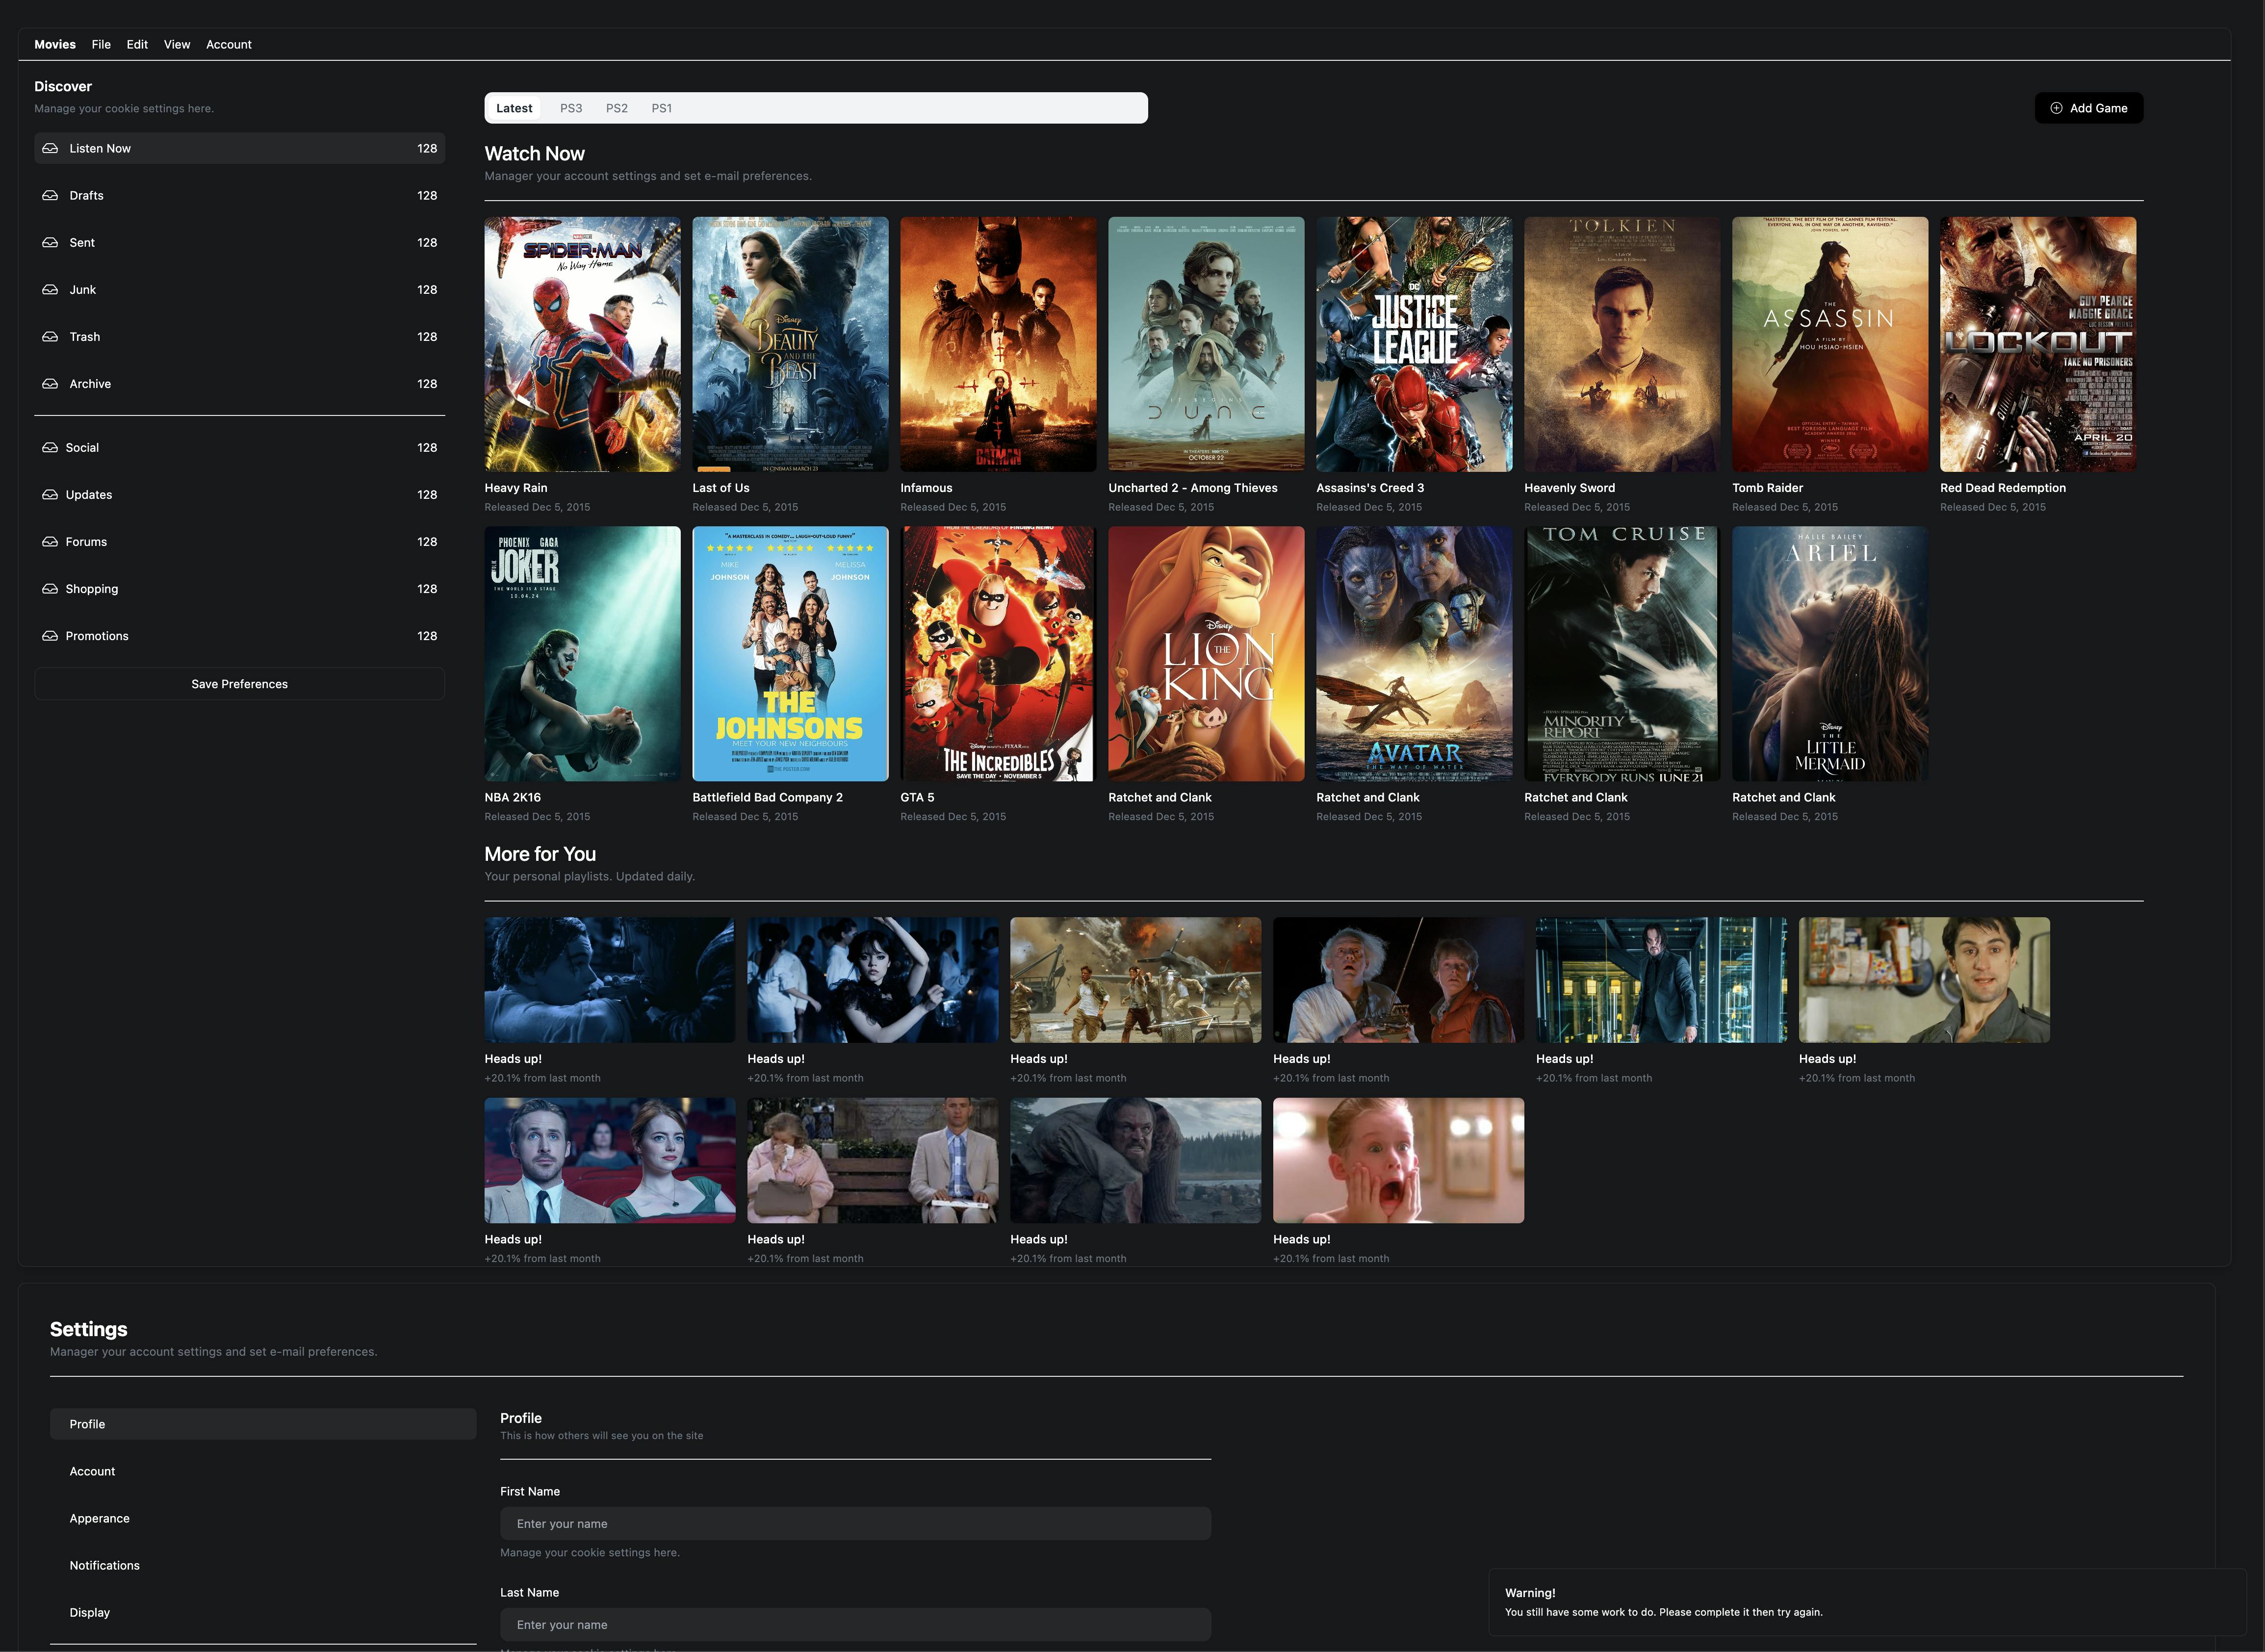Select the Shopping sidebar row label
Image resolution: width=2265 pixels, height=1652 pixels.
click(x=92, y=588)
